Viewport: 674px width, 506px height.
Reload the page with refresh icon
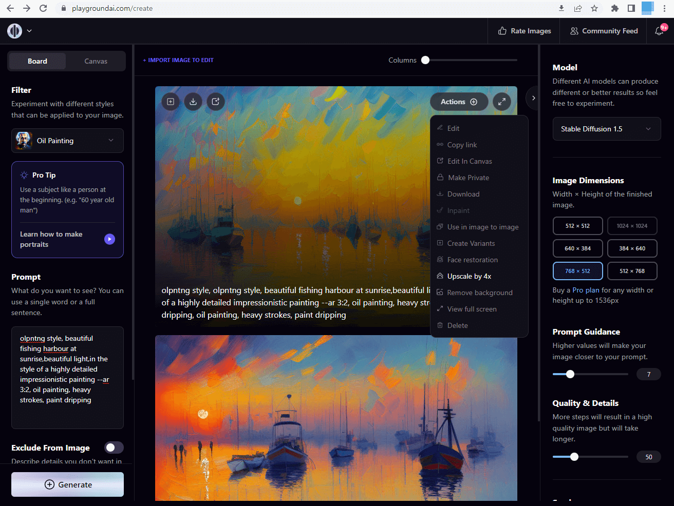pos(43,8)
